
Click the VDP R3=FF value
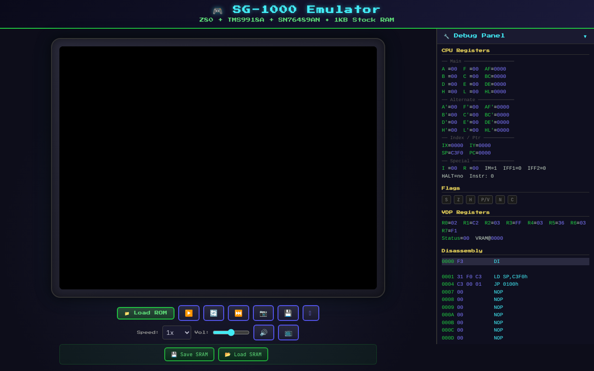point(514,223)
